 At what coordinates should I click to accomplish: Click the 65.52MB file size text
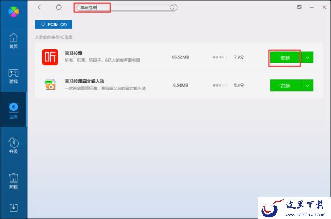[x=180, y=57]
